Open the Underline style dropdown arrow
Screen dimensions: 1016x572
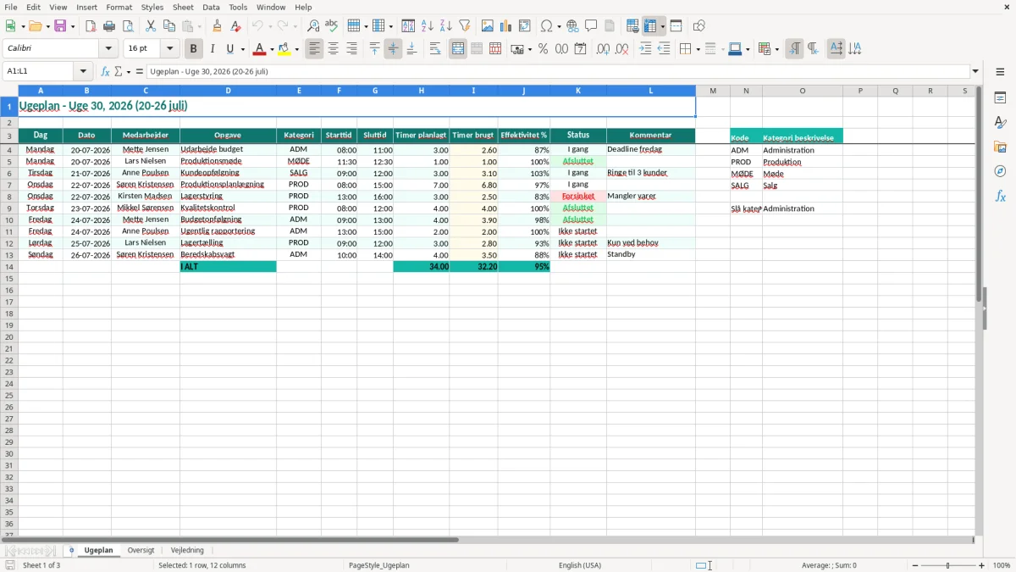pyautogui.click(x=242, y=49)
